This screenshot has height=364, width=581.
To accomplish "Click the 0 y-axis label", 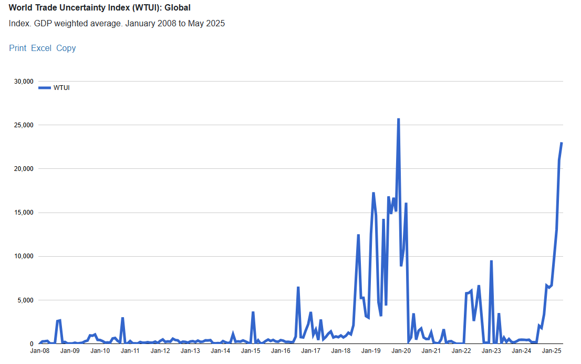I will [32, 344].
